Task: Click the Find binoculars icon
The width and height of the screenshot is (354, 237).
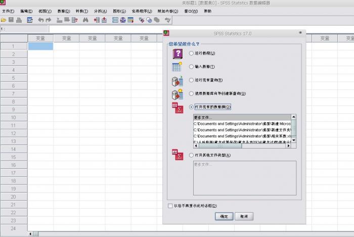Action: (x=85, y=20)
